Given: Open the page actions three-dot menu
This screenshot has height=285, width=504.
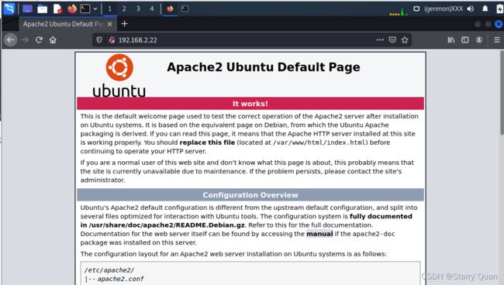Looking at the screenshot, I should pyautogui.click(x=380, y=39).
